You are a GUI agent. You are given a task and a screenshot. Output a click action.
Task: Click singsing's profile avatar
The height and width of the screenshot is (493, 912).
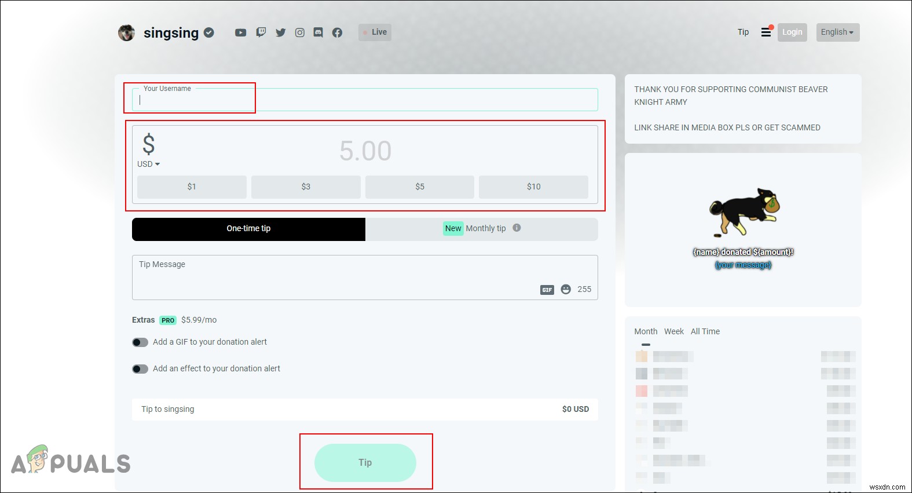(x=126, y=32)
